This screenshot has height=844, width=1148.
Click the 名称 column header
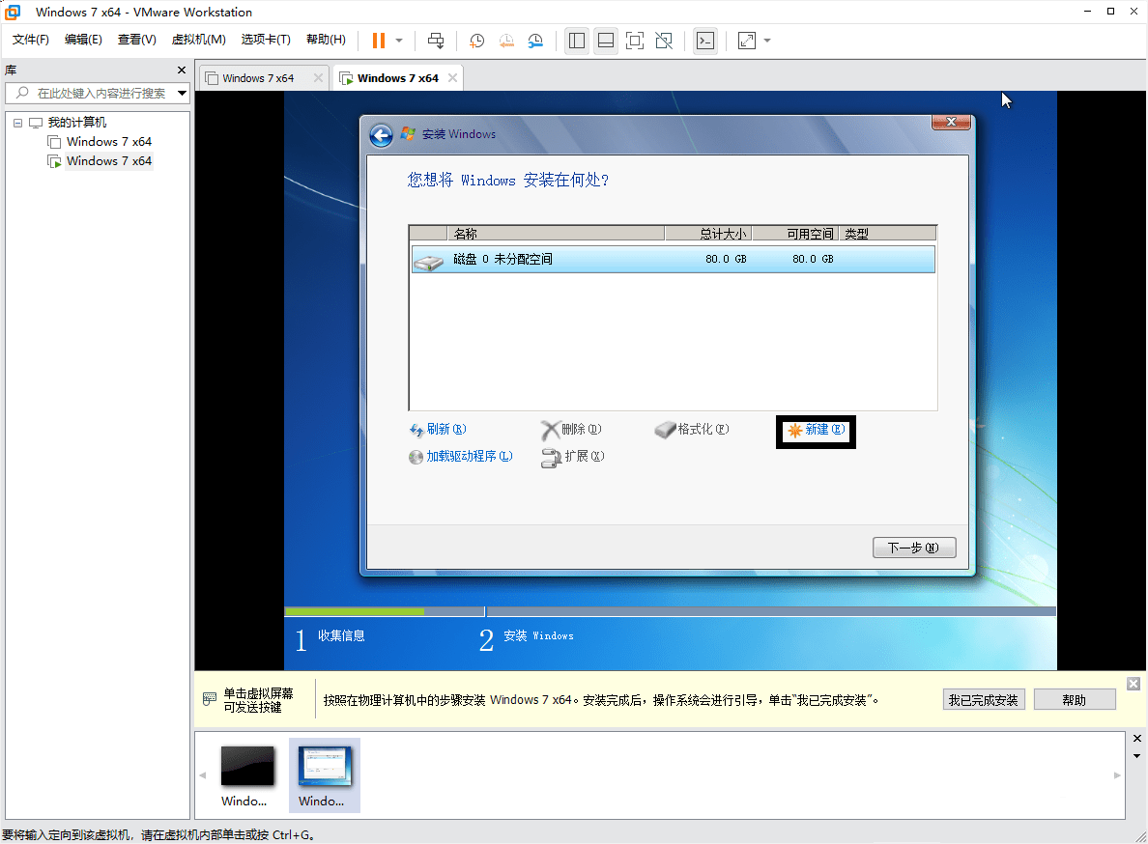[556, 234]
